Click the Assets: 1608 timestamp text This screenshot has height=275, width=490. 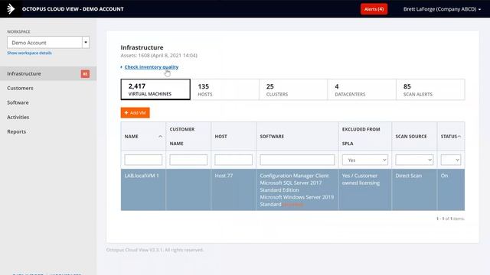tap(158, 56)
